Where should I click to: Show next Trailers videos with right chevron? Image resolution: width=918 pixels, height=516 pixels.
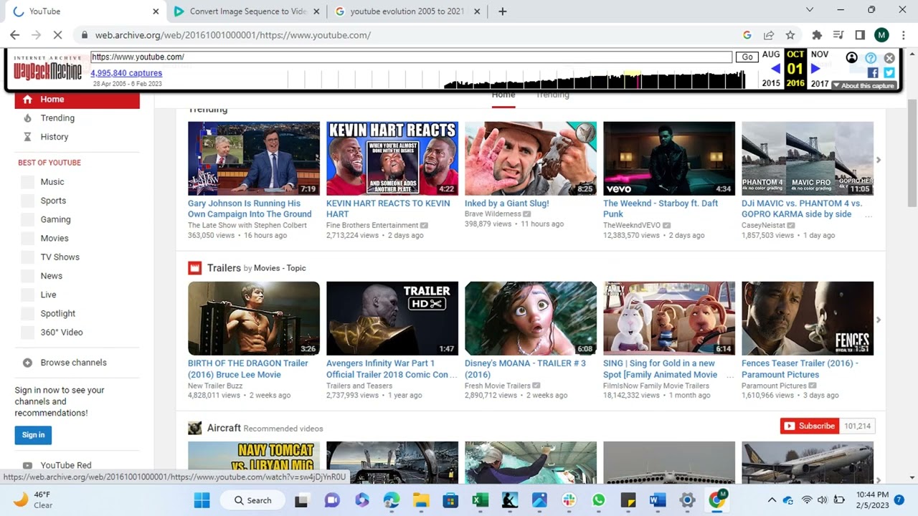[x=879, y=320]
